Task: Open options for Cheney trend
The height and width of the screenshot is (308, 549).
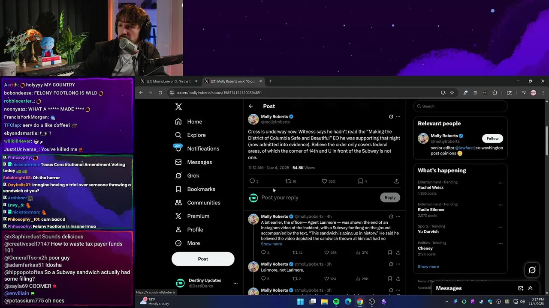Action: [500, 243]
